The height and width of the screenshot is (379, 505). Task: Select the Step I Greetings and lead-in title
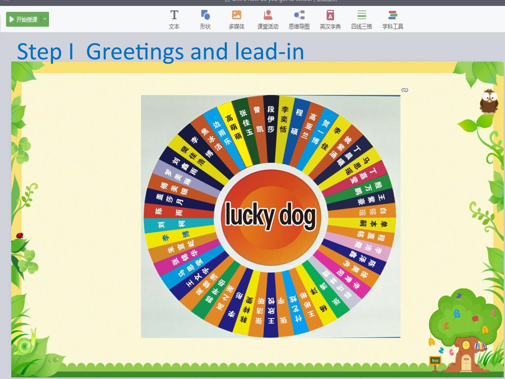(x=160, y=51)
